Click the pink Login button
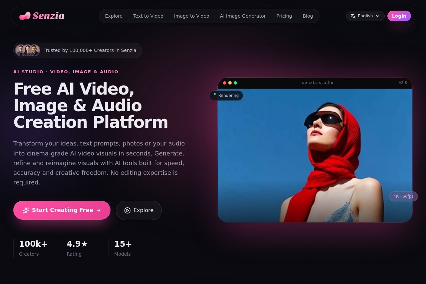This screenshot has width=426, height=284. click(399, 16)
